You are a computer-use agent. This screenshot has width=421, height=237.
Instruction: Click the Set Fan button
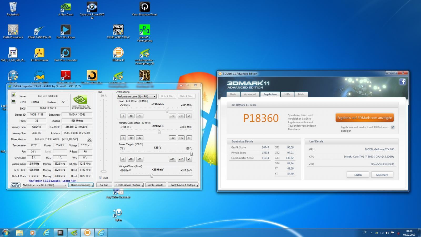click(x=104, y=185)
